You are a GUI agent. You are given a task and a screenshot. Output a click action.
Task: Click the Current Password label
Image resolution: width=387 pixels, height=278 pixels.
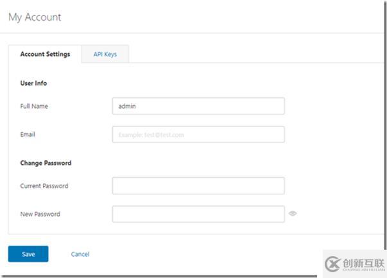click(x=44, y=186)
